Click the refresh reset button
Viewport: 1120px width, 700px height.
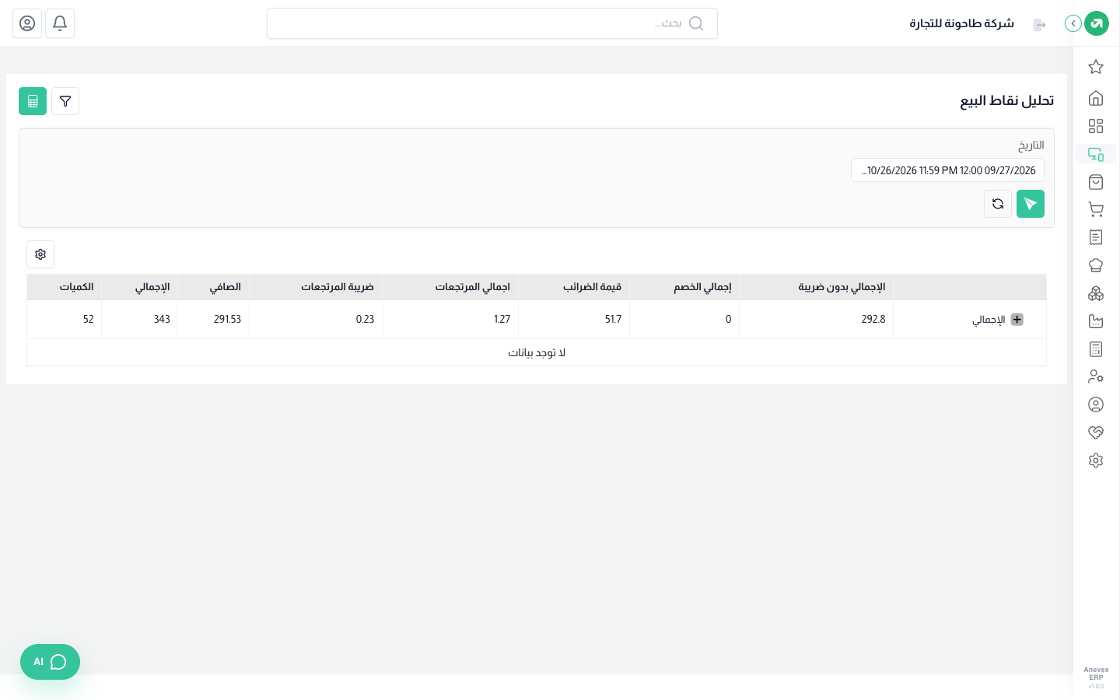(x=998, y=204)
